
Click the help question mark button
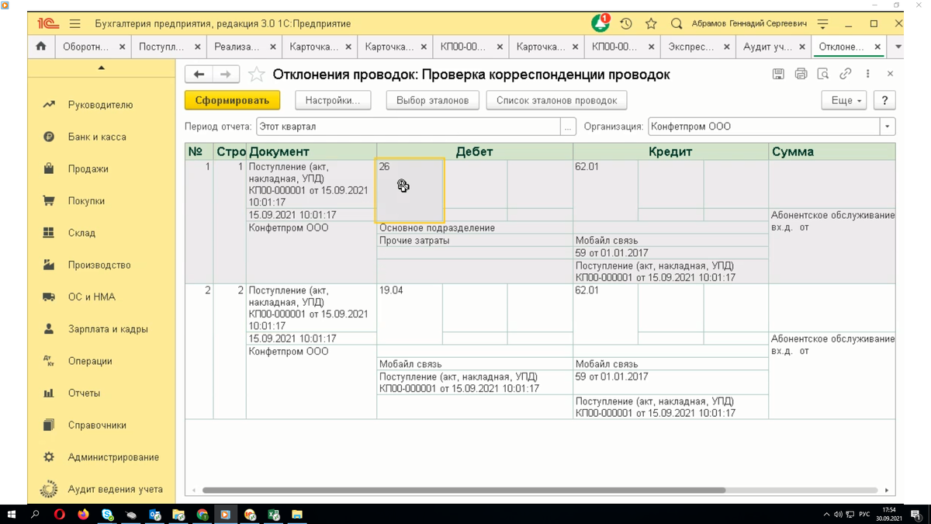pyautogui.click(x=884, y=100)
